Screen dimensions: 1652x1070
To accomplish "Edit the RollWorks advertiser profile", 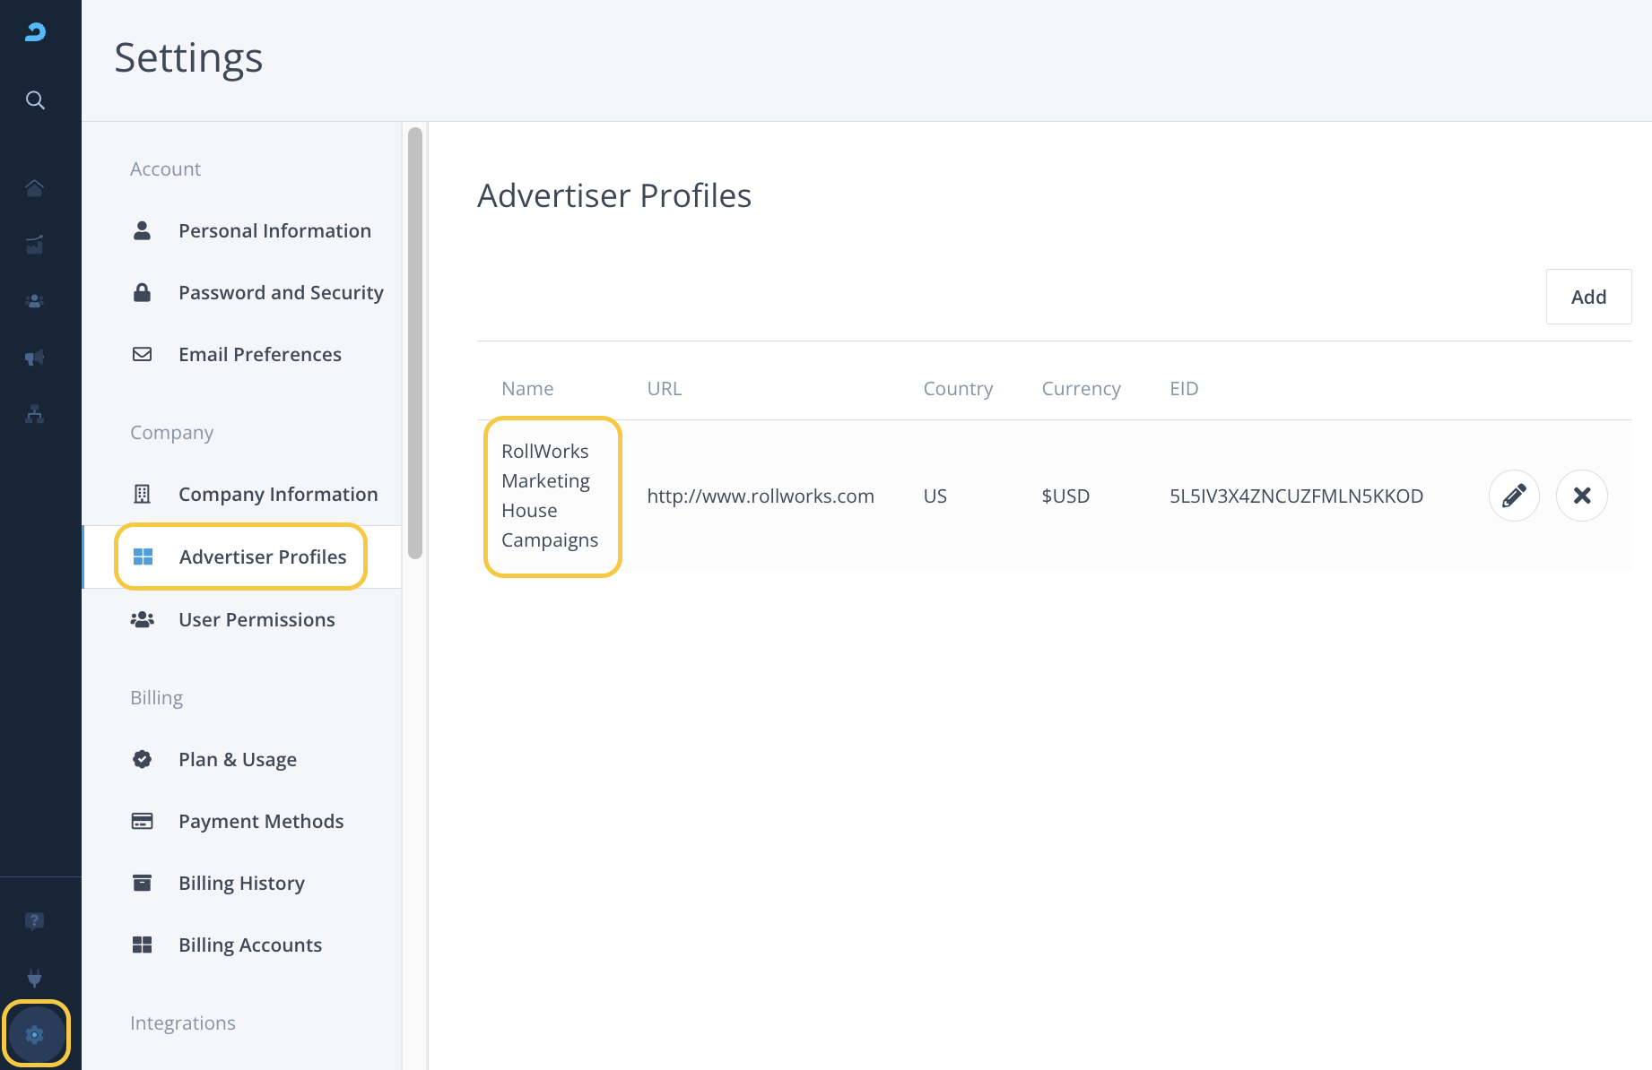I will (1514, 496).
